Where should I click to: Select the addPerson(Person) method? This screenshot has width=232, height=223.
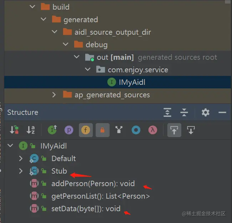93,184
